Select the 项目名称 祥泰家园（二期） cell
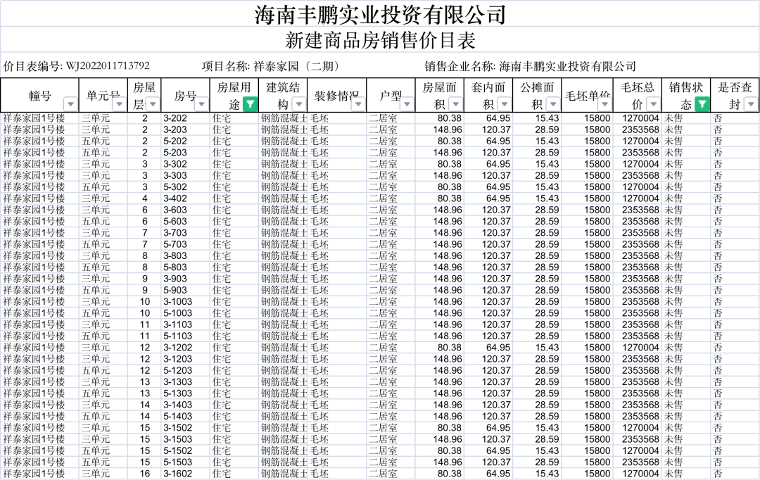760x480 pixels. [273, 66]
